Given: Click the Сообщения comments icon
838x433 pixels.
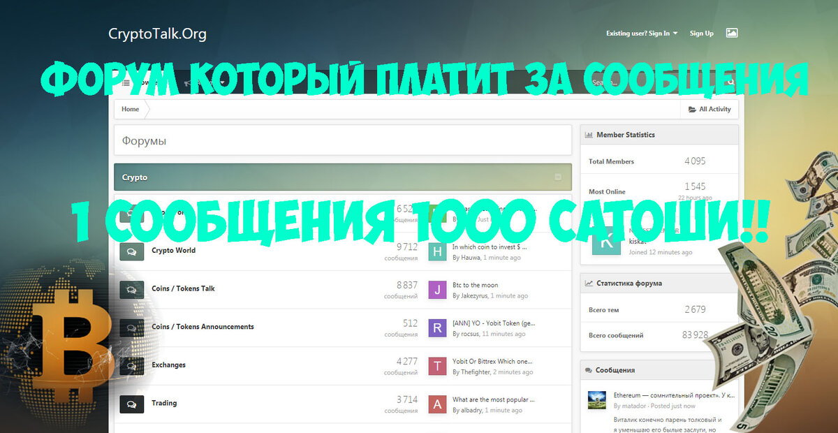Looking at the screenshot, I should pos(589,370).
